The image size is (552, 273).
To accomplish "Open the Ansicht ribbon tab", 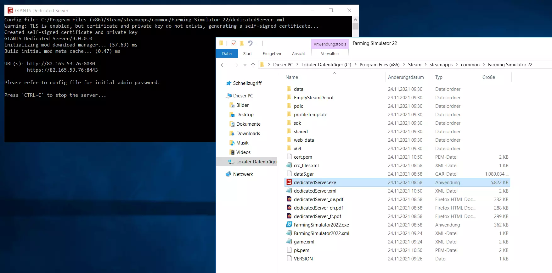I will (298, 53).
